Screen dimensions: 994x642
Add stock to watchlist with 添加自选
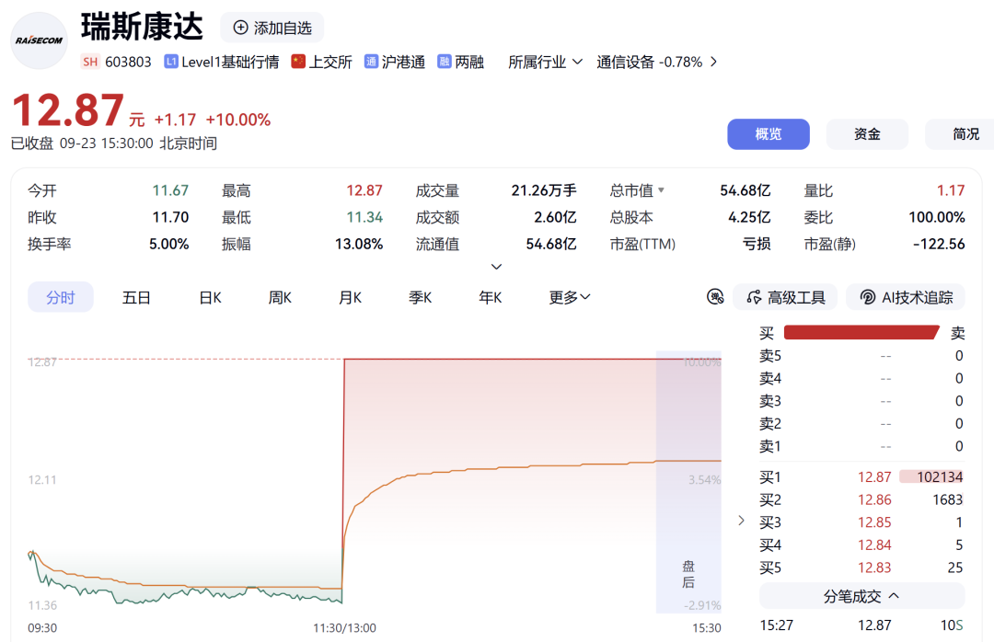tap(272, 28)
